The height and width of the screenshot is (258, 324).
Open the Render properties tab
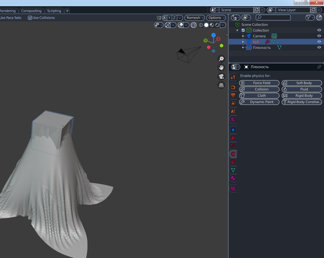(x=233, y=87)
